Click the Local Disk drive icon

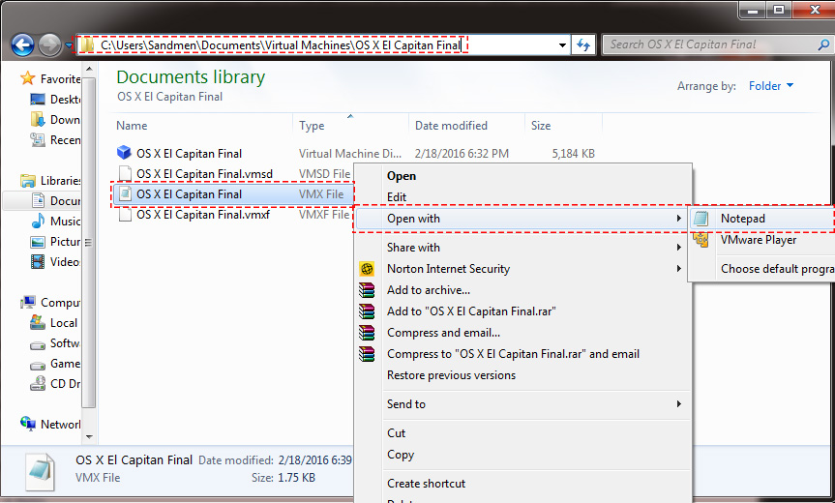[x=38, y=322]
